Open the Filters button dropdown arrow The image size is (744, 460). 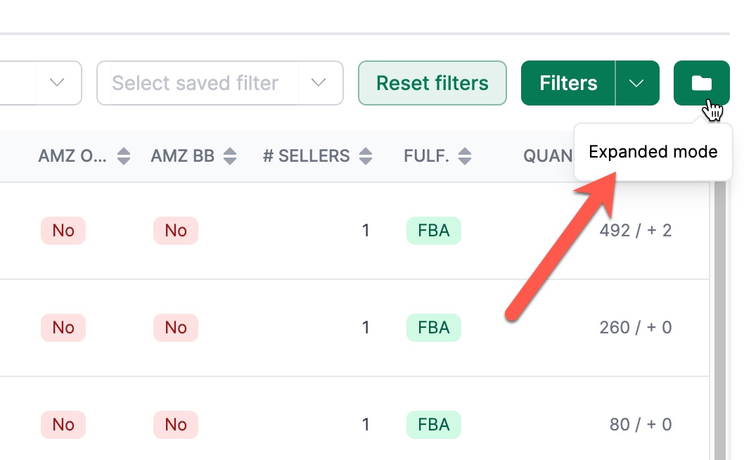click(x=637, y=83)
